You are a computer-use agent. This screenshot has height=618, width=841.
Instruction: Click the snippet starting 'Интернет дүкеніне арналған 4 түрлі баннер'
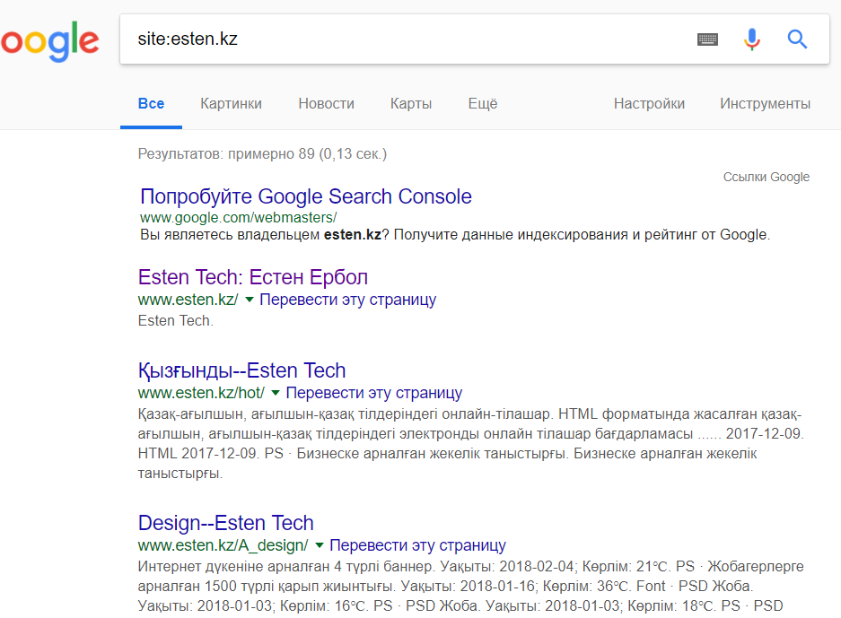(x=470, y=586)
